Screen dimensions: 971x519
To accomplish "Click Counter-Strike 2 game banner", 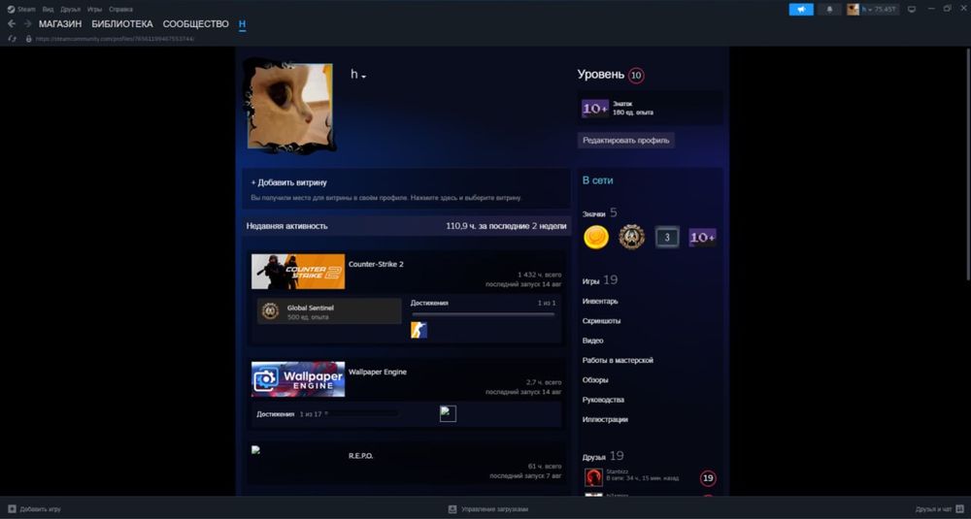I will tap(298, 272).
